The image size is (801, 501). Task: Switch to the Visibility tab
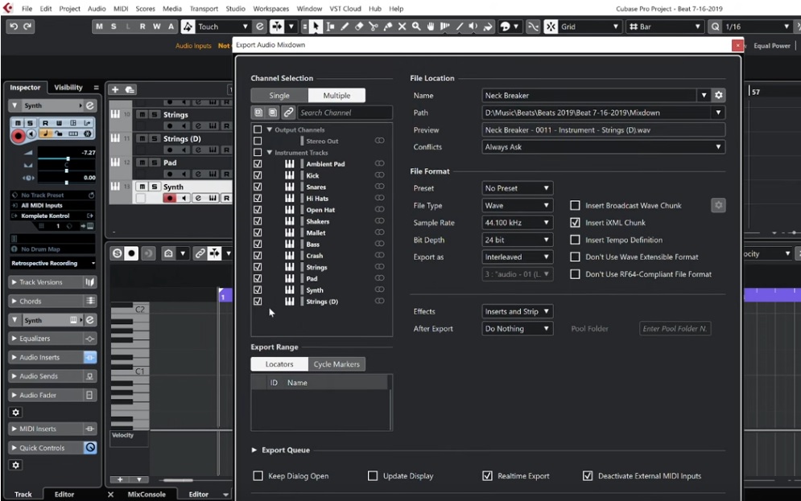click(x=68, y=88)
